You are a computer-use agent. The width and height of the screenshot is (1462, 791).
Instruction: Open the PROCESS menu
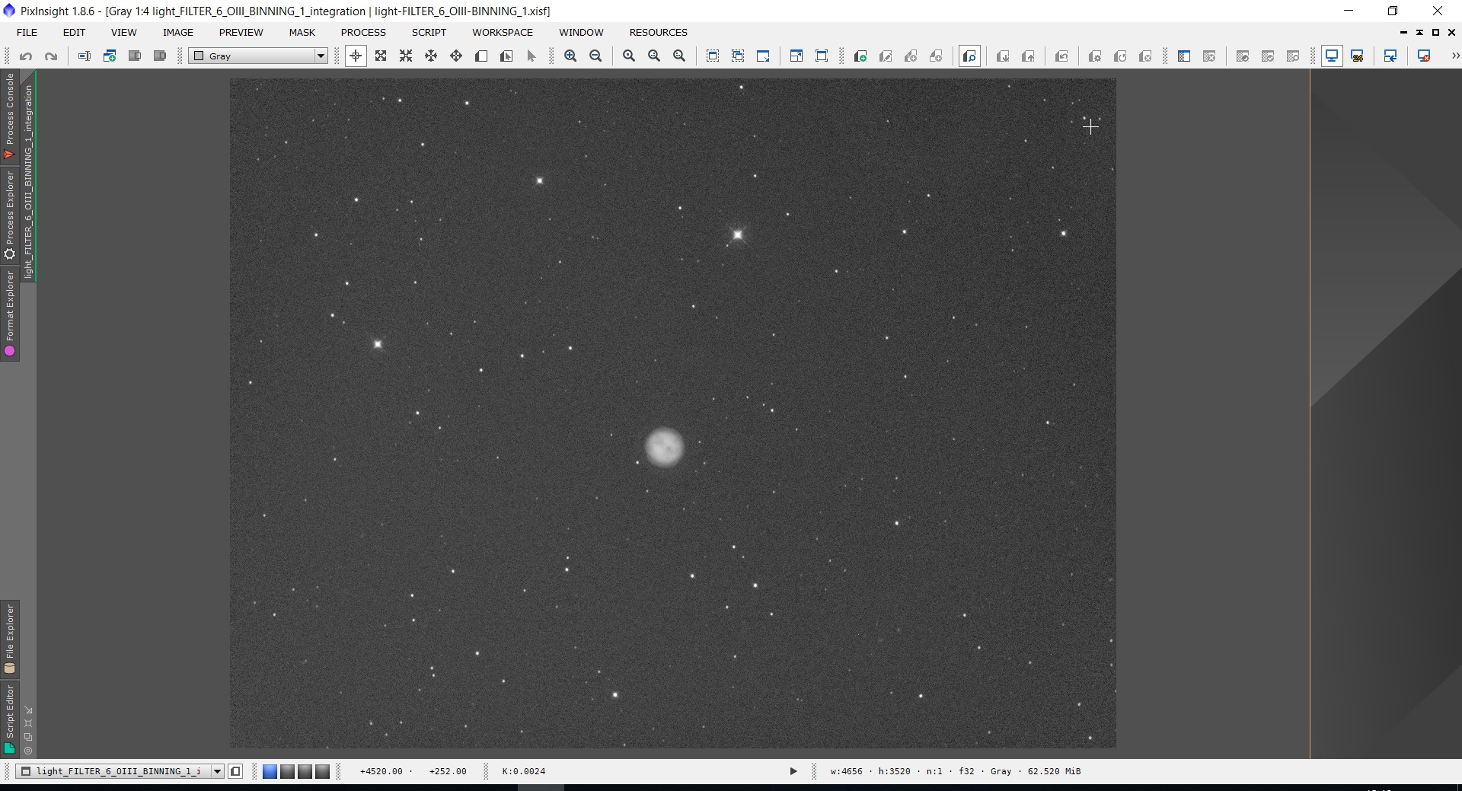click(x=363, y=32)
